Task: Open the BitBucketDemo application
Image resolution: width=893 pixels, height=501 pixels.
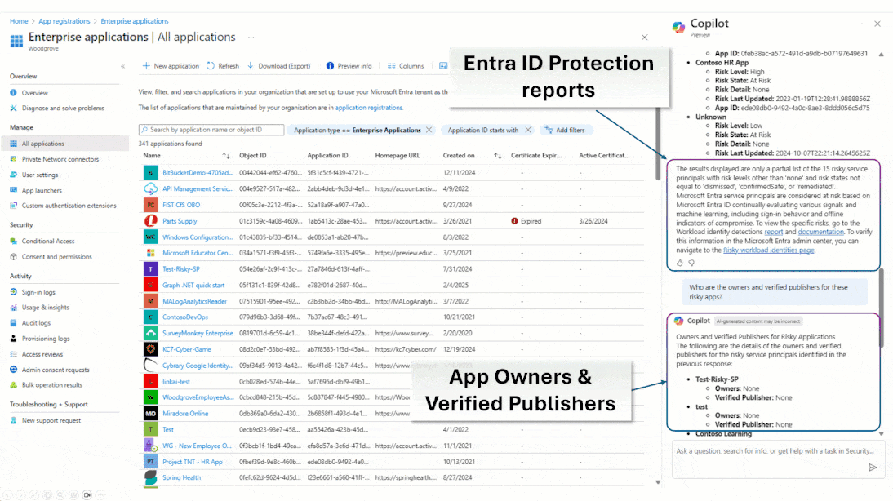Action: [x=198, y=172]
